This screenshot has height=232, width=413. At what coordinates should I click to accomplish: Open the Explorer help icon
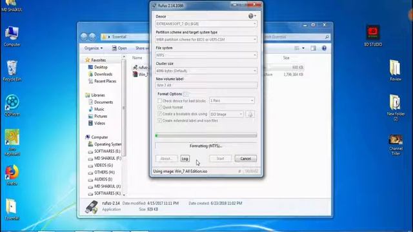tap(324, 48)
